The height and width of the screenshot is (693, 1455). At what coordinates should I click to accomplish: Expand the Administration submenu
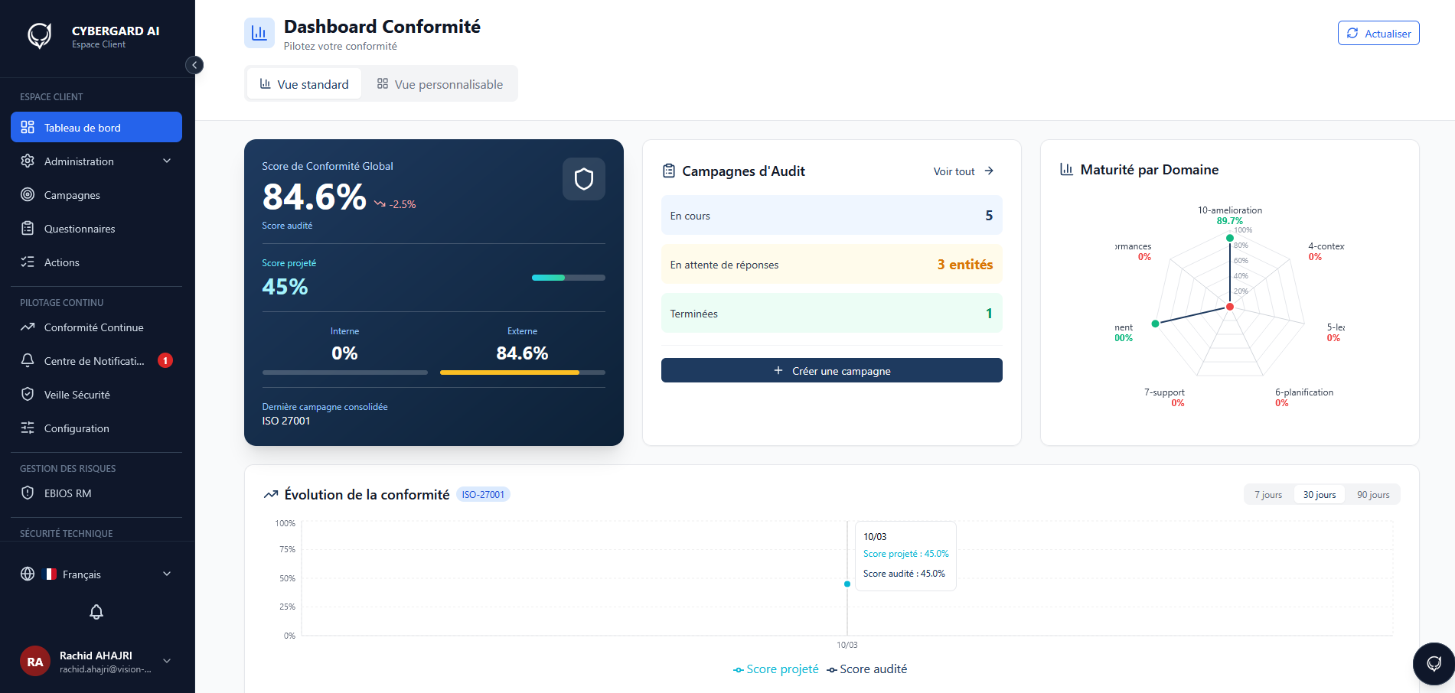click(x=96, y=161)
